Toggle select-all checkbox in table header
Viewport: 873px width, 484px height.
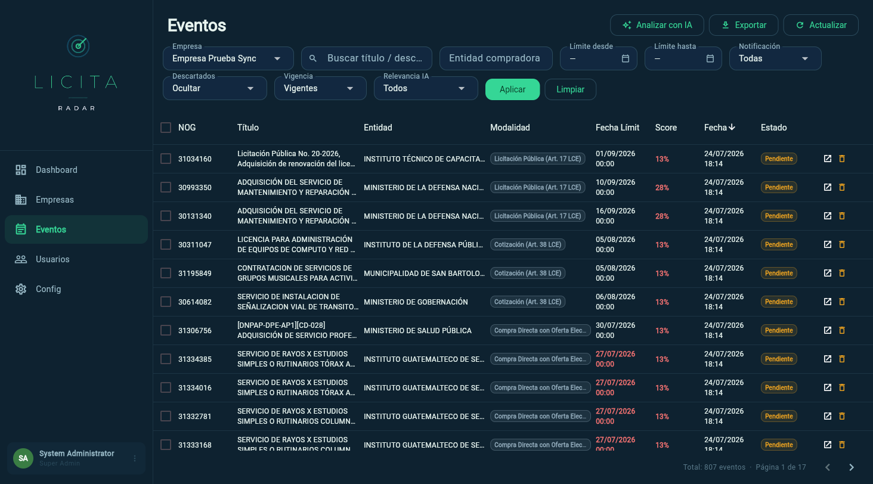[x=166, y=128]
